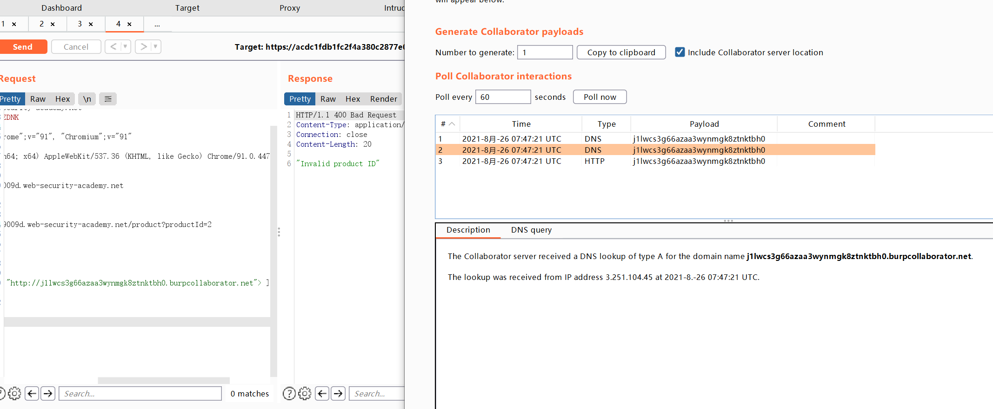Click Content-Length: 20 response header
Screen dimensions: 993x409
pos(334,144)
